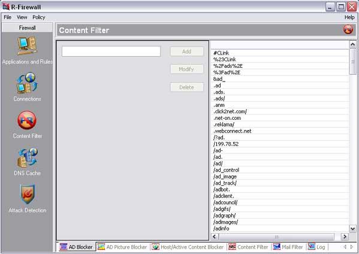Select the Content Filter bottom tab

(x=248, y=247)
